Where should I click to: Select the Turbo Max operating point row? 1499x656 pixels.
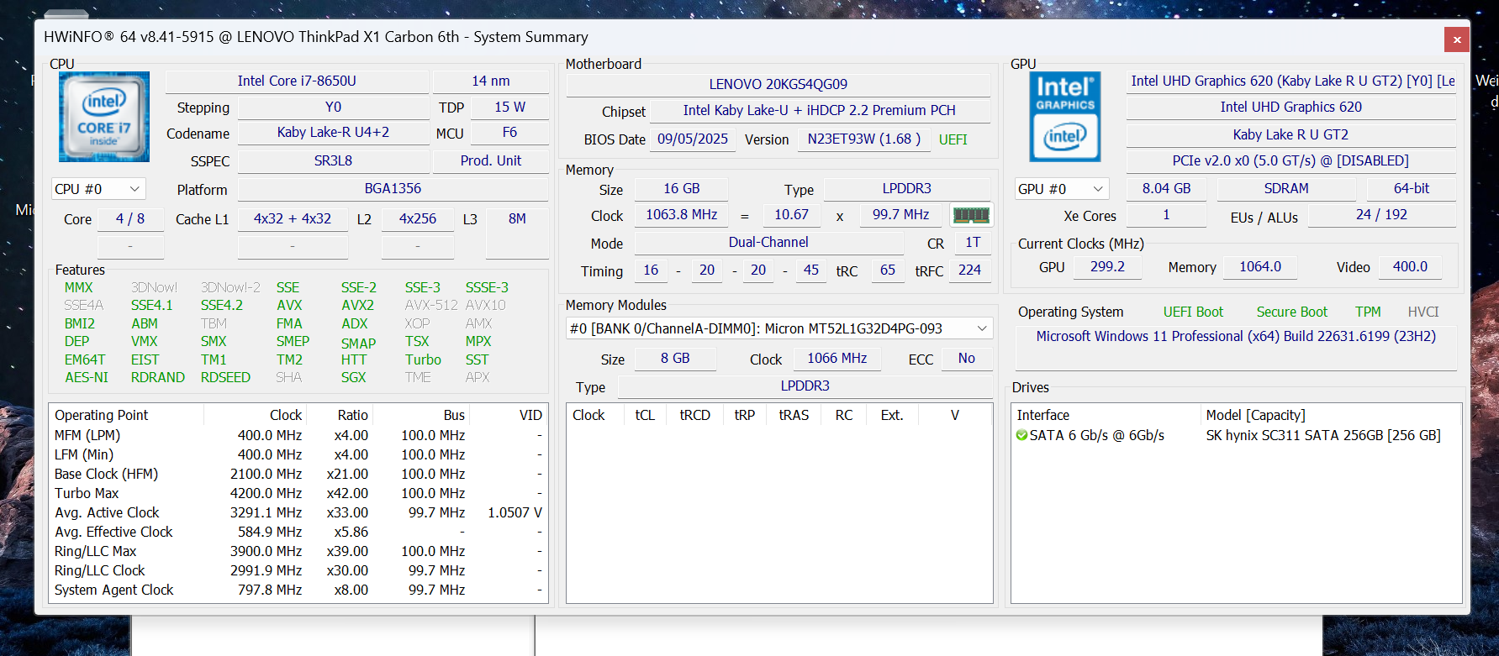298,493
